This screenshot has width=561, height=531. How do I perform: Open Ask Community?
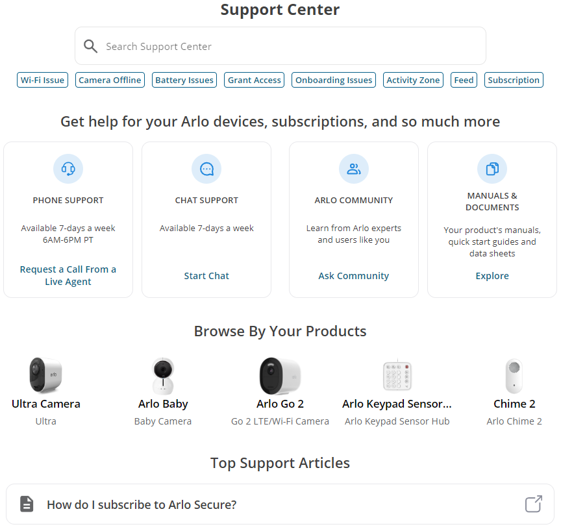click(353, 275)
